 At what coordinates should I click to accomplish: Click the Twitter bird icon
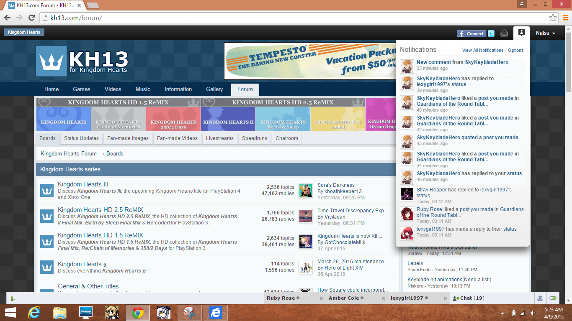491,33
